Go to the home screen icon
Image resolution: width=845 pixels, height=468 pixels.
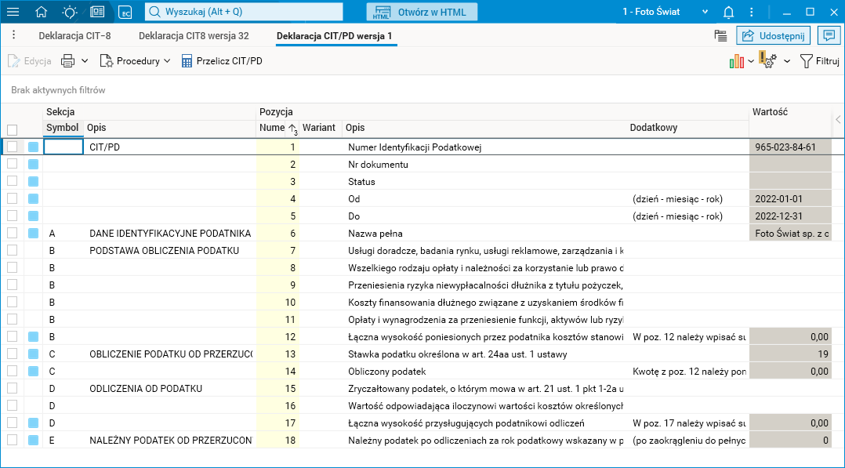[42, 12]
